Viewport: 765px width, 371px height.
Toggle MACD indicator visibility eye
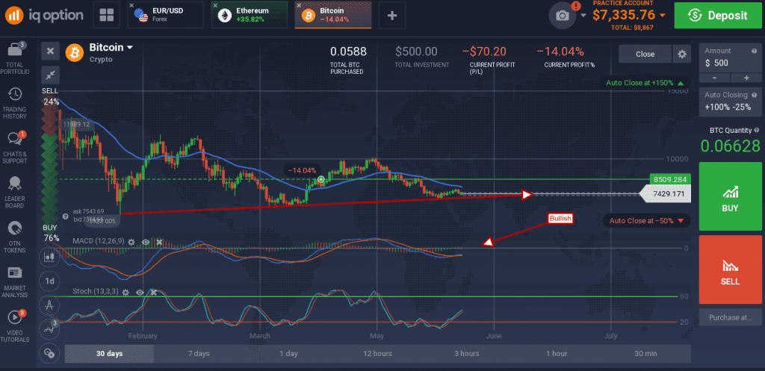[x=146, y=241]
